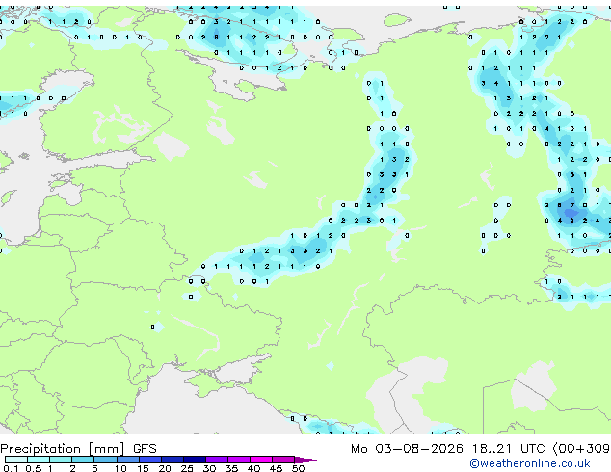Select the '18..21 UTC' time label
Image resolution: width=611 pixels, height=472 pixels.
(x=508, y=449)
